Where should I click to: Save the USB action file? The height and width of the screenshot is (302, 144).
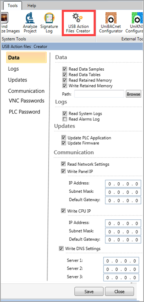(x=89, y=292)
